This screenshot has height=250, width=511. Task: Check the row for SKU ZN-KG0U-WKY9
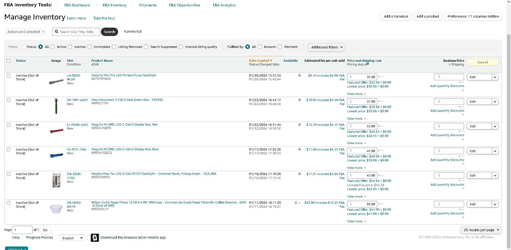click(9, 203)
